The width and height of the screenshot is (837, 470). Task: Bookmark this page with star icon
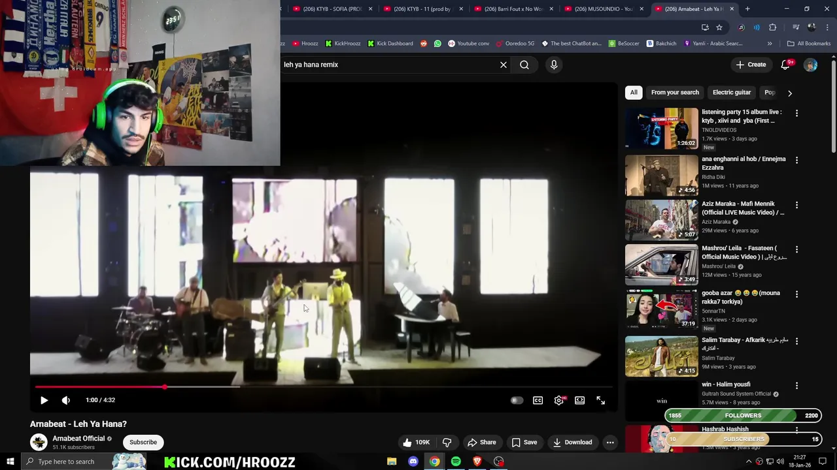pos(719,27)
